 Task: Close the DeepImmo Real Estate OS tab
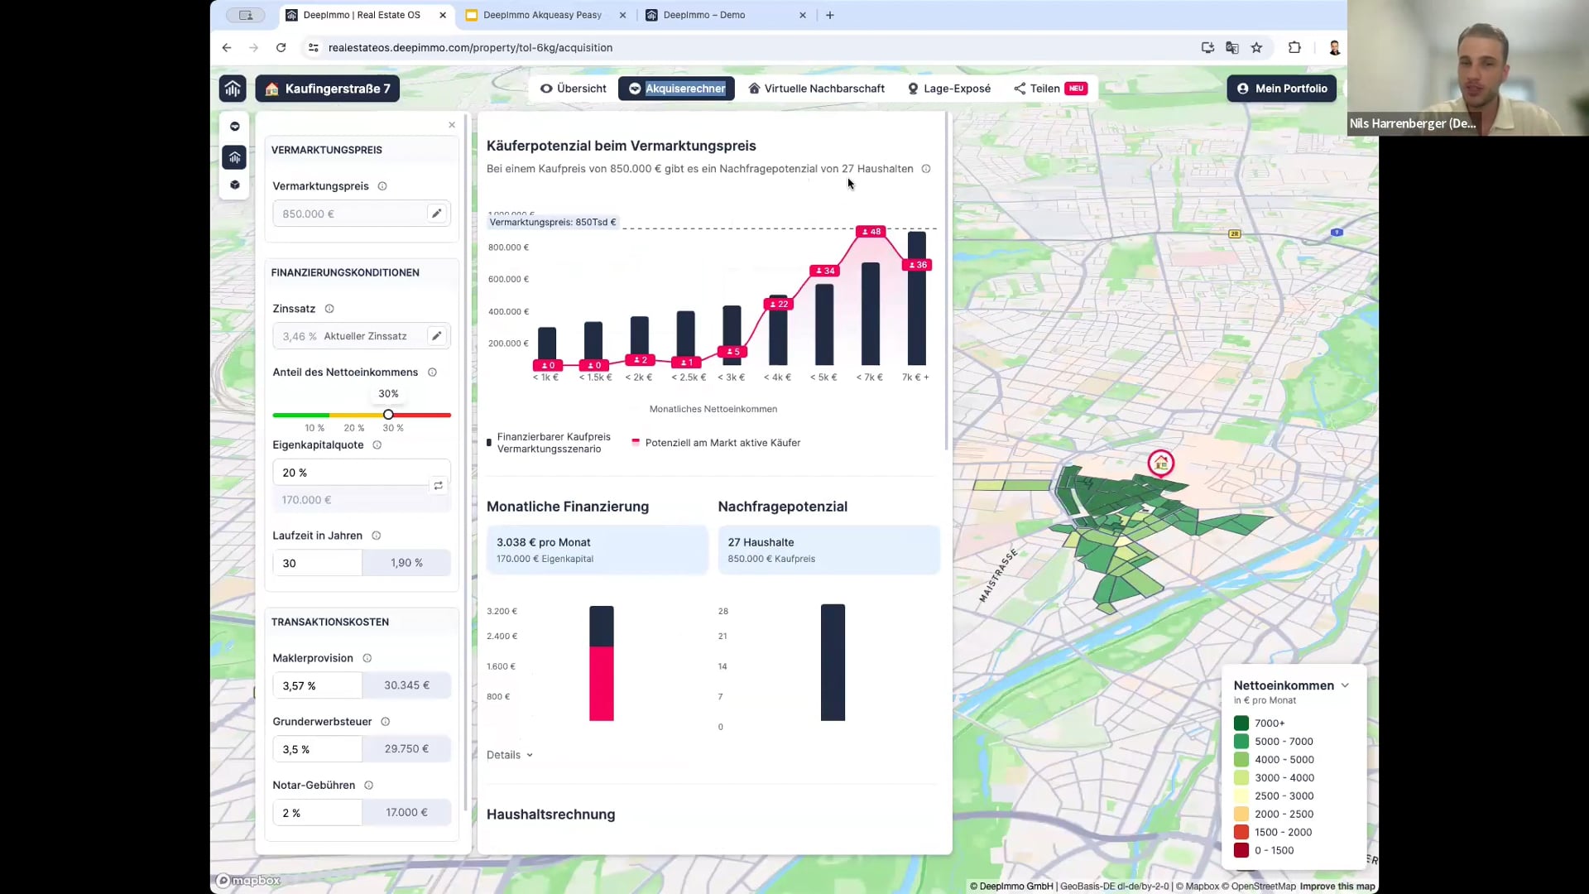443,15
